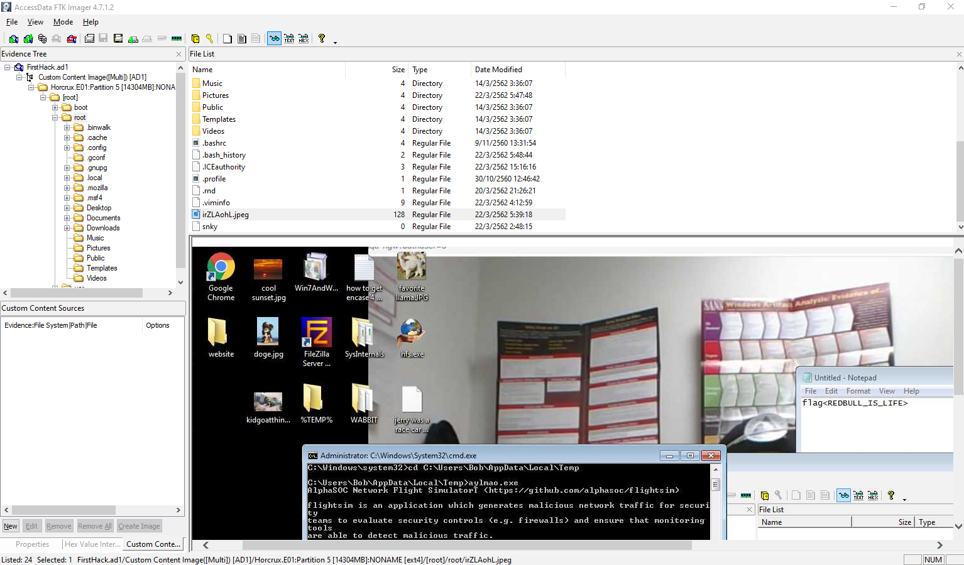Switch to the Properties tab

(32, 544)
